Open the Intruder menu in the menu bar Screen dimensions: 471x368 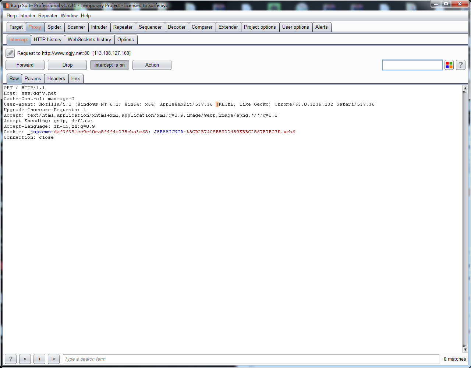click(28, 15)
